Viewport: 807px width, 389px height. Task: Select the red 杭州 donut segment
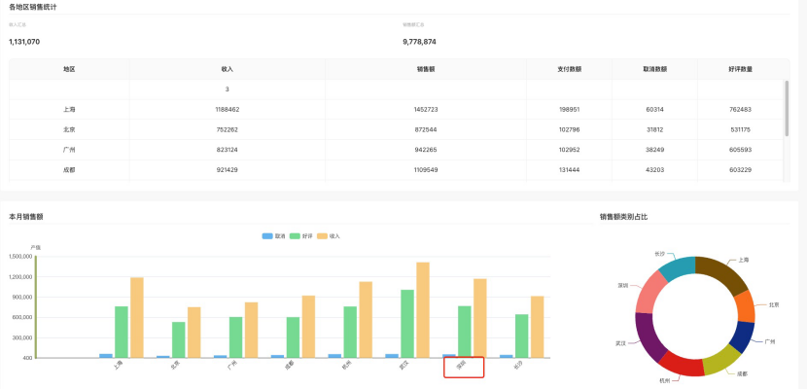click(x=683, y=366)
